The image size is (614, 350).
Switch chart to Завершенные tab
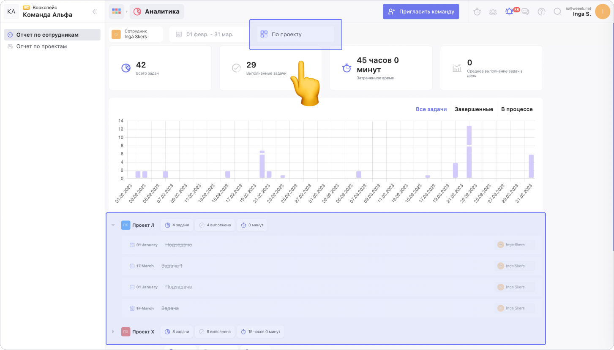474,109
